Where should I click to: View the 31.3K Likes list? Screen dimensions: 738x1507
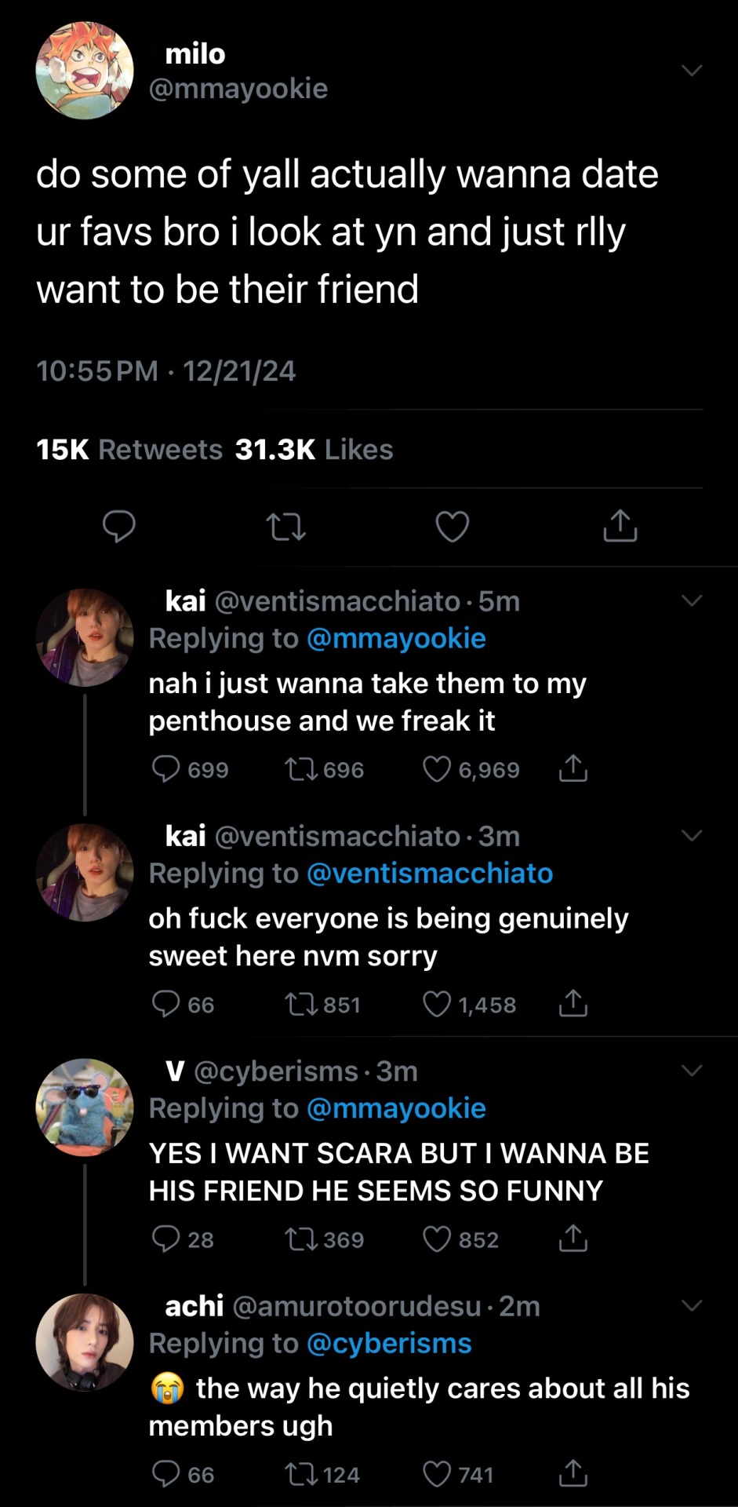coord(314,450)
